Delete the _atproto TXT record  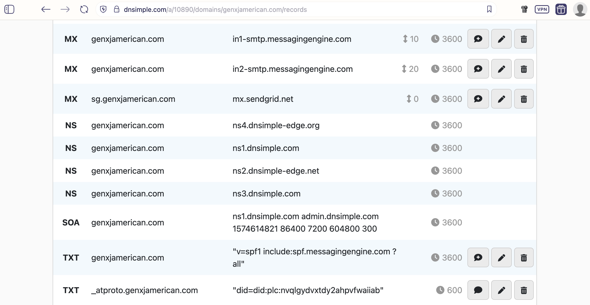pyautogui.click(x=524, y=290)
